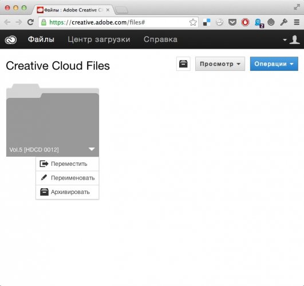Enter fullscreen with the arrows icon
304x286 pixels.
pyautogui.click(x=297, y=7)
